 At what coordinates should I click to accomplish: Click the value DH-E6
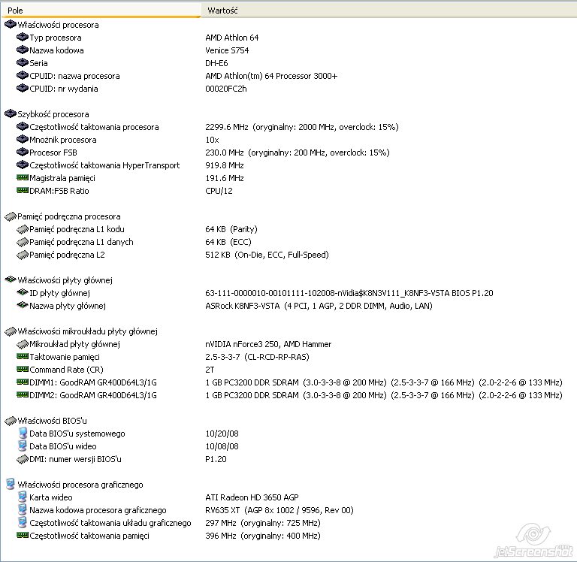point(216,63)
